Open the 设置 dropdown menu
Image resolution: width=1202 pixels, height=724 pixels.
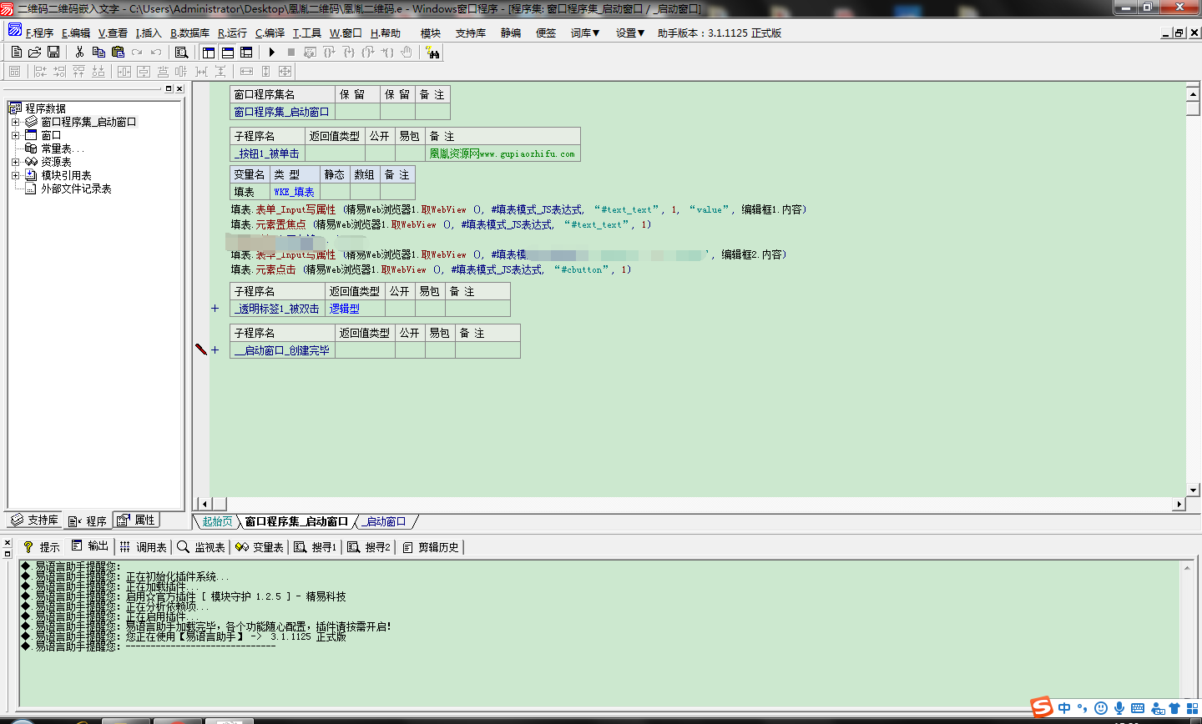click(x=630, y=33)
